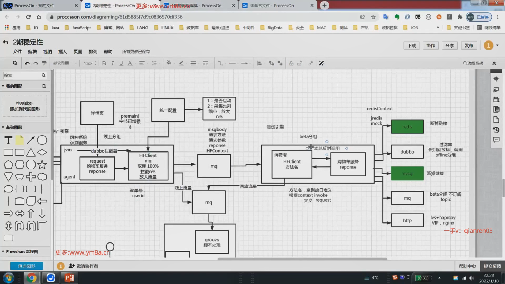Click the 更多图形 button

pyautogui.click(x=27, y=266)
